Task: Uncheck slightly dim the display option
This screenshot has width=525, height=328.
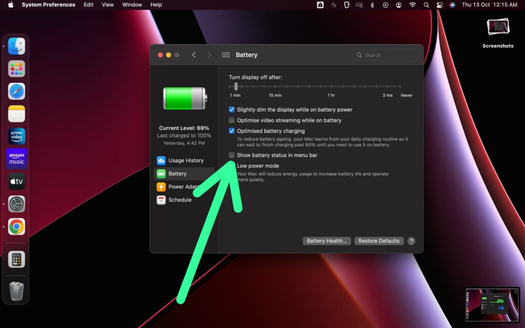Action: (232, 109)
